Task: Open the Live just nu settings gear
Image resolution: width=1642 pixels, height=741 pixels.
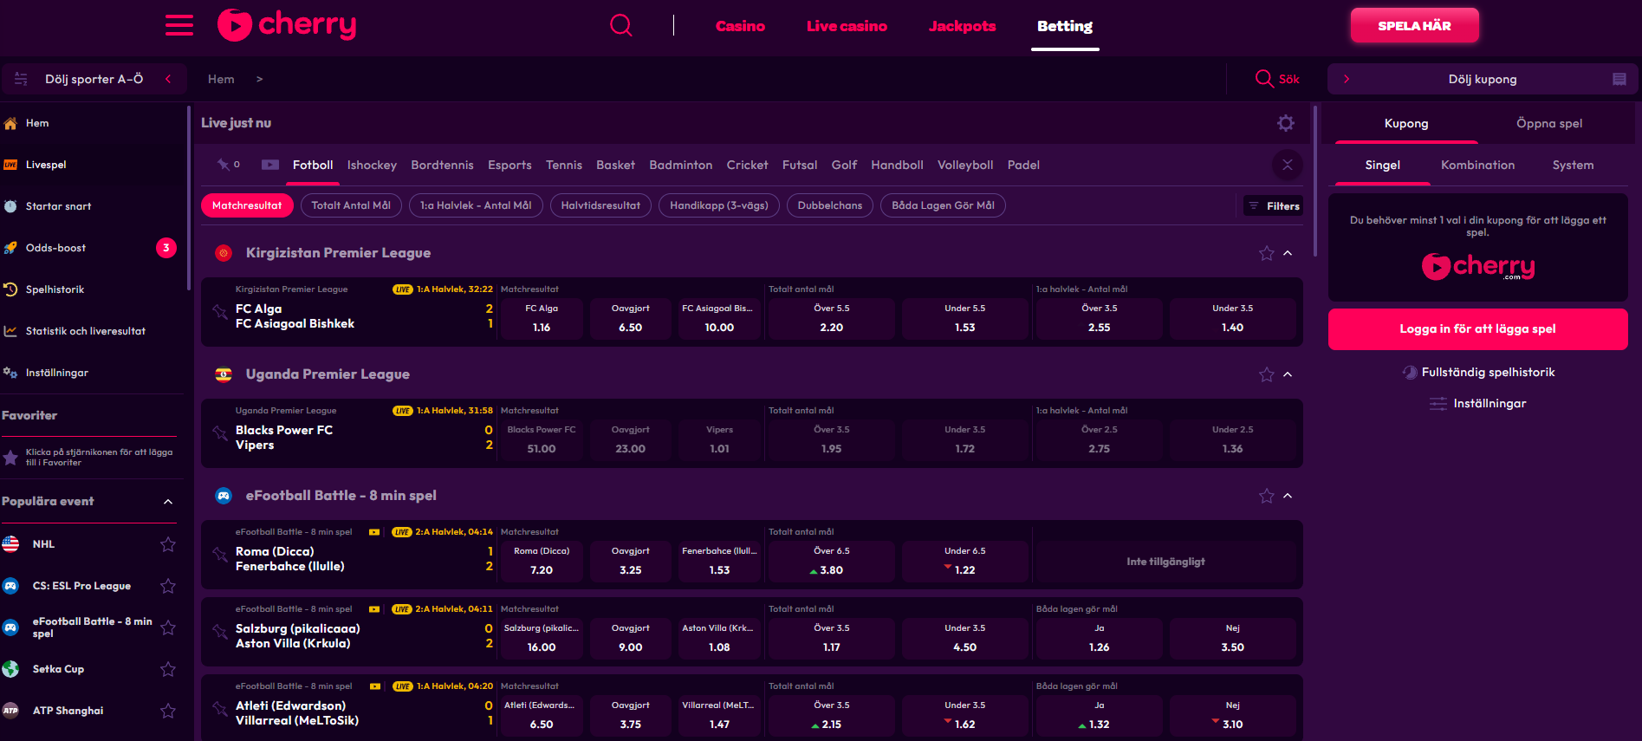Action: tap(1286, 123)
